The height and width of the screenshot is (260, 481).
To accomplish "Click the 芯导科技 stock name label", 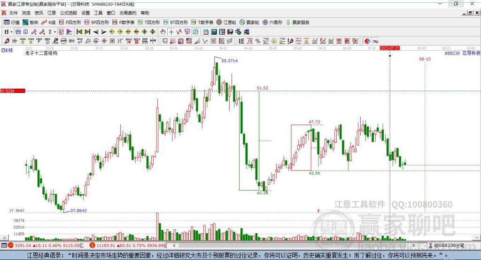I will coord(472,53).
